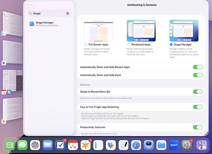Toggle Automatically Show and Hide Recent Apps

(x=198, y=67)
